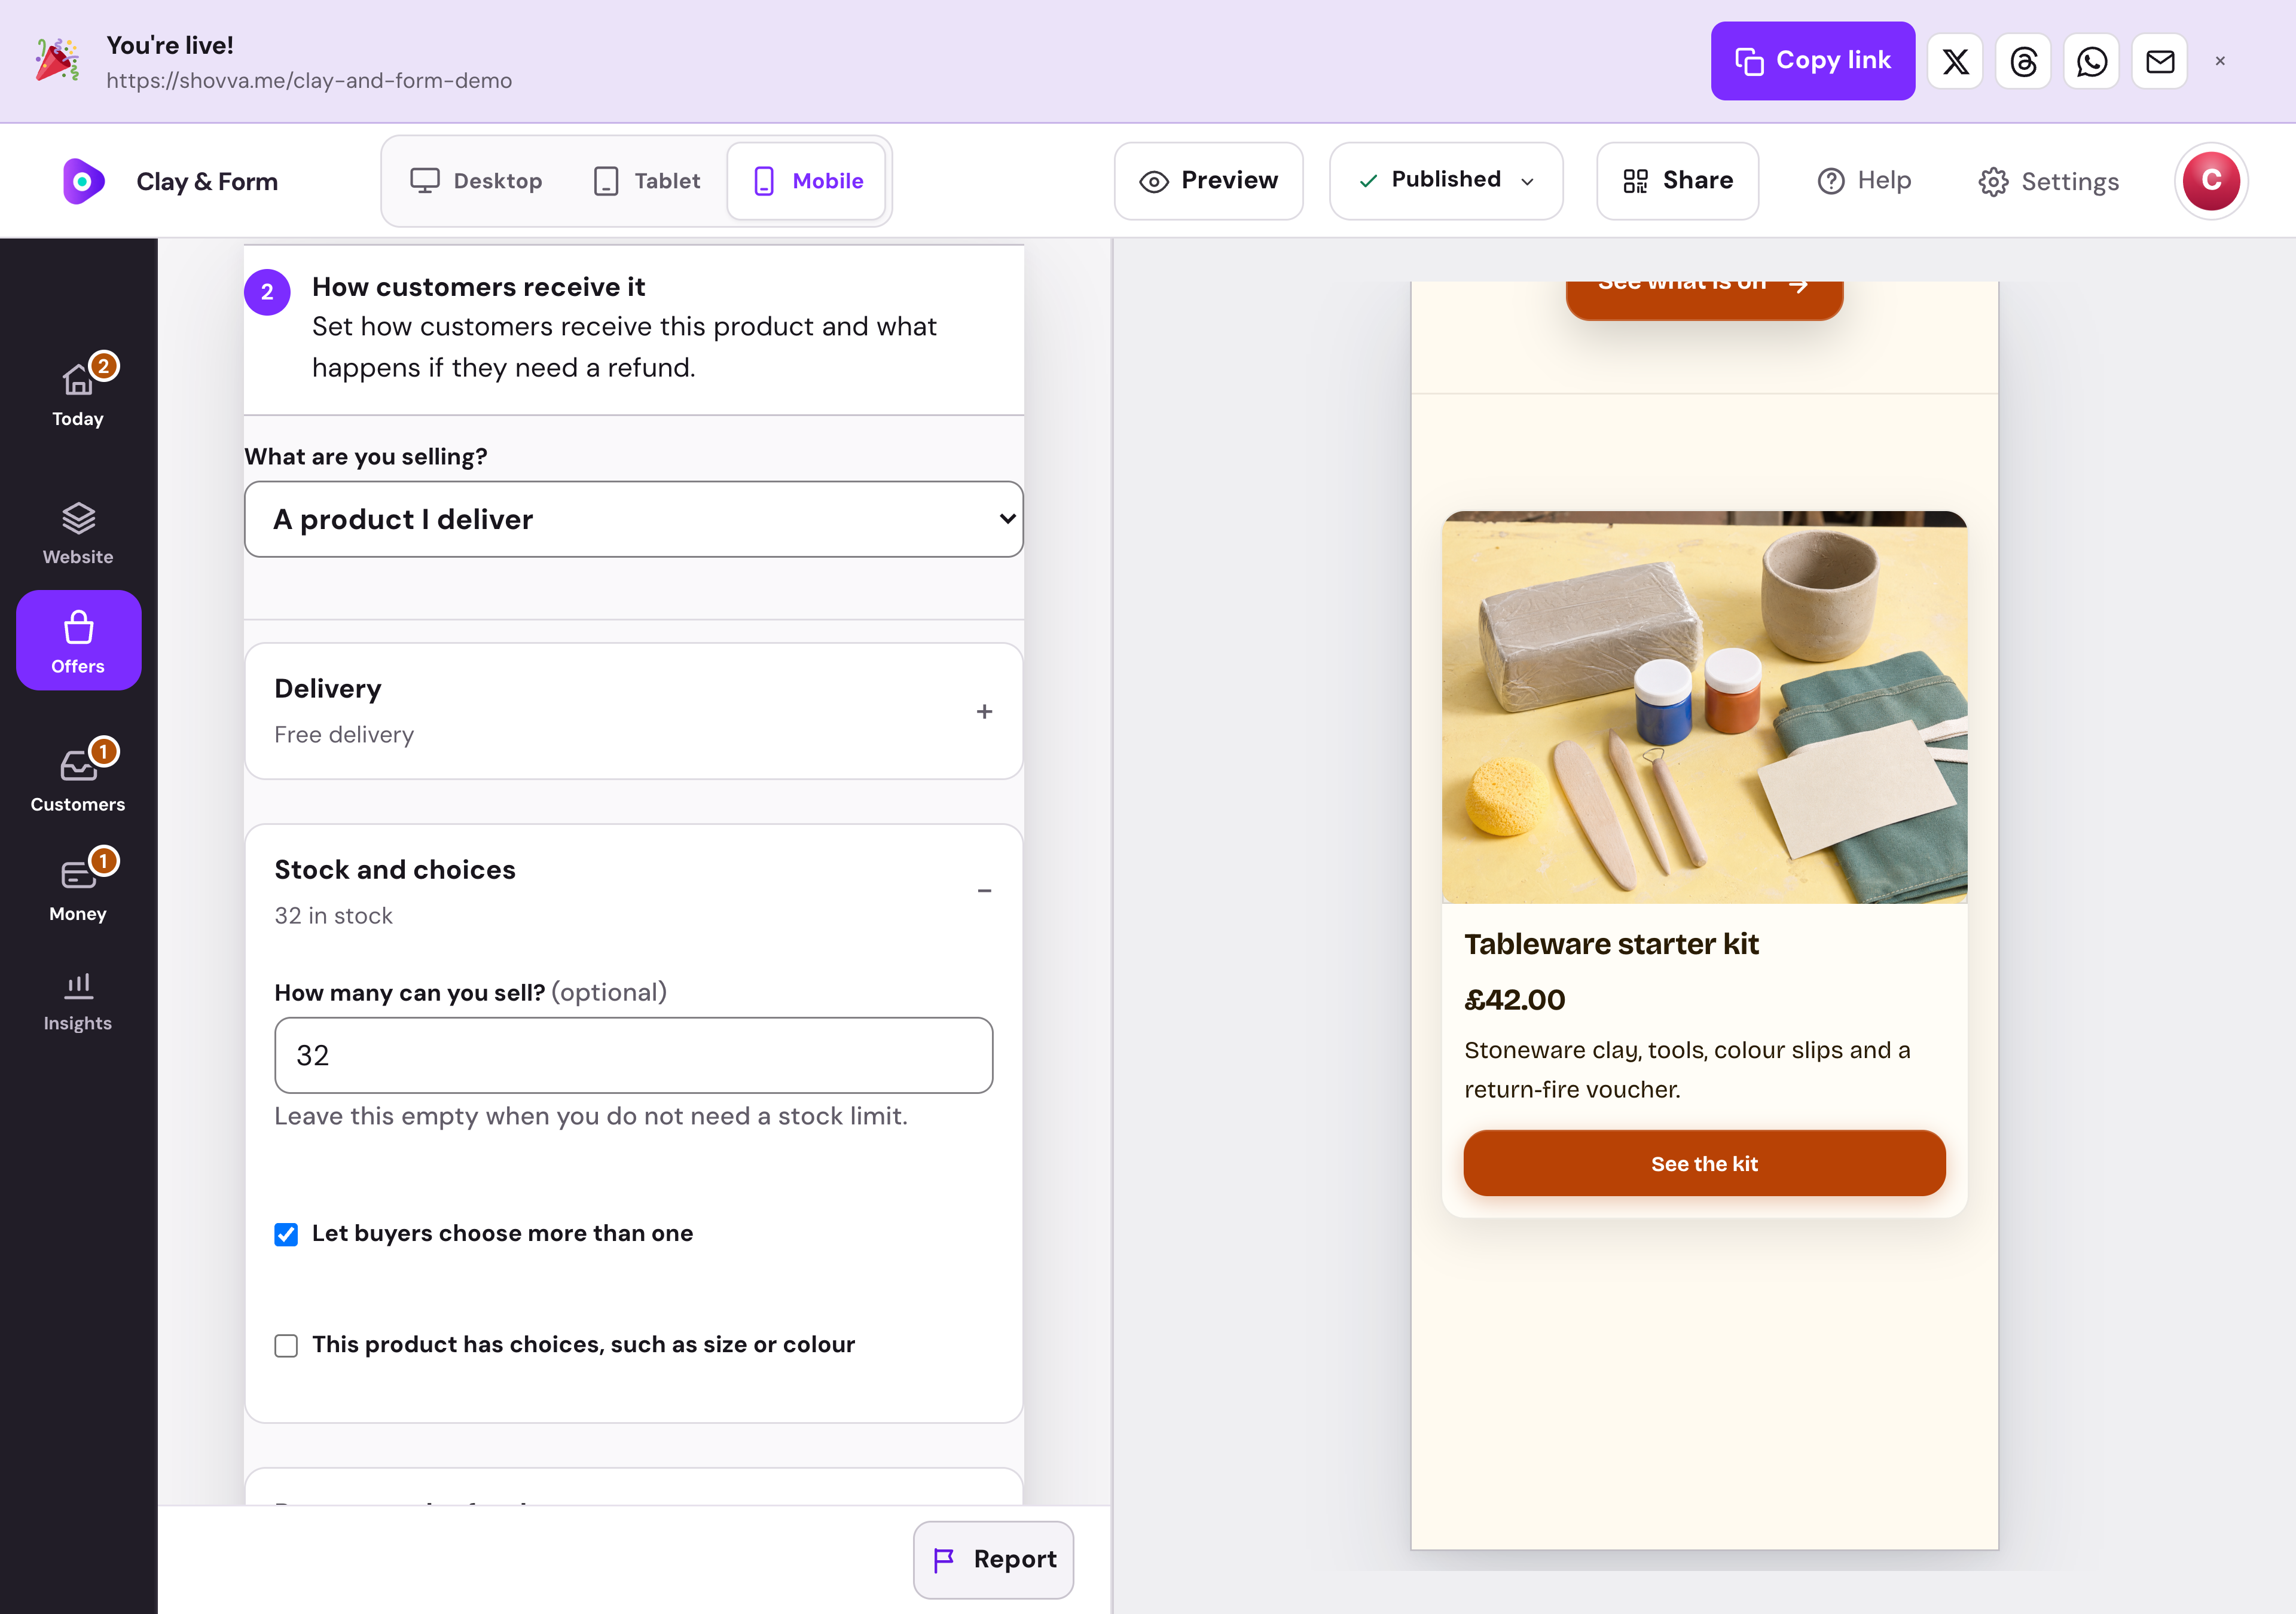Enable product has choices checkbox
This screenshot has height=1614, width=2296.
pos(286,1346)
